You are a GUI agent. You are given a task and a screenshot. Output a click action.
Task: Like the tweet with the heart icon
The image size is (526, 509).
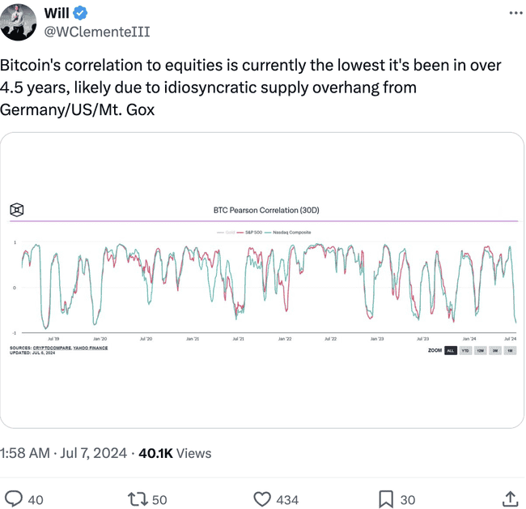[262, 498]
